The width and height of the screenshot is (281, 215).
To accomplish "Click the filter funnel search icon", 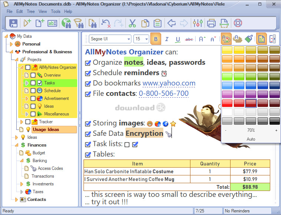I will [x=79, y=23].
